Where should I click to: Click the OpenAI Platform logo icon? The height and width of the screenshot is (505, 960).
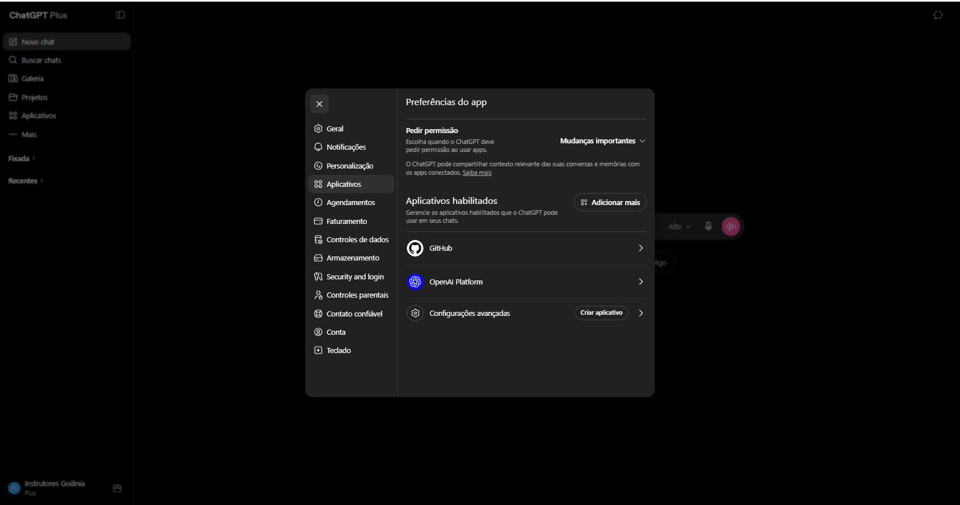coord(415,282)
